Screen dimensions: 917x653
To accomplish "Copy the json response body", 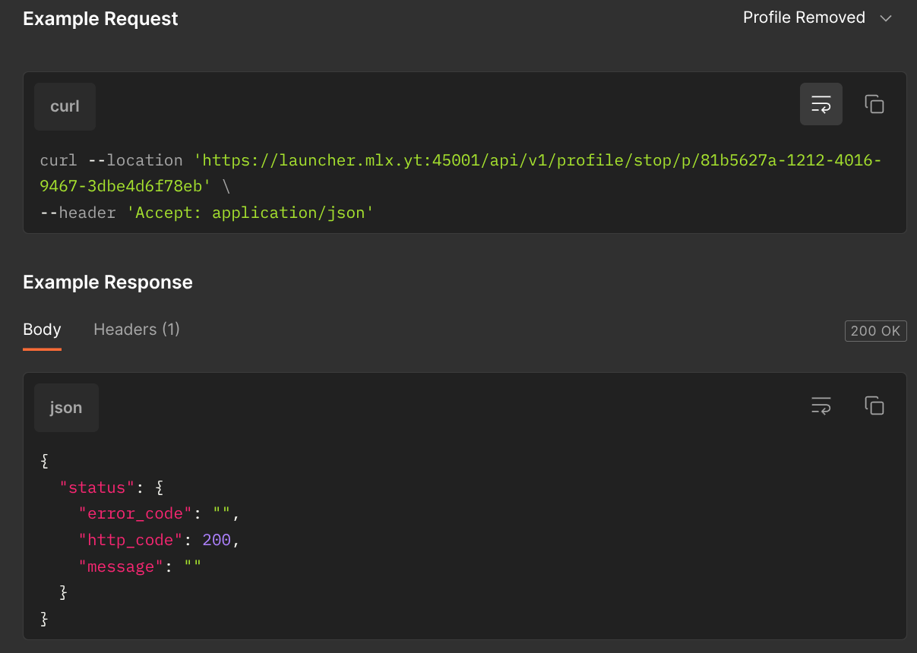I will [x=874, y=406].
